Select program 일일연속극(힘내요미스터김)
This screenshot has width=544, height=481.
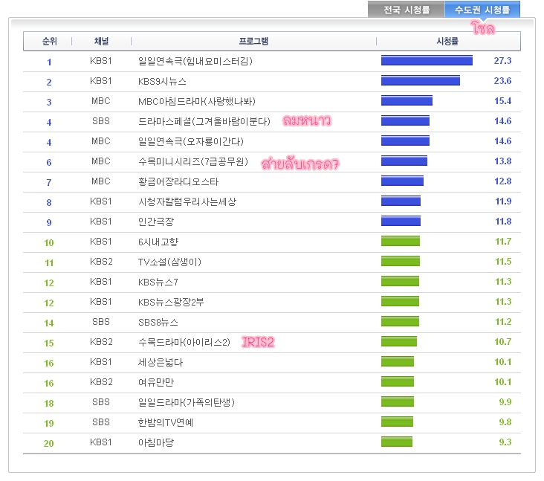pos(195,61)
